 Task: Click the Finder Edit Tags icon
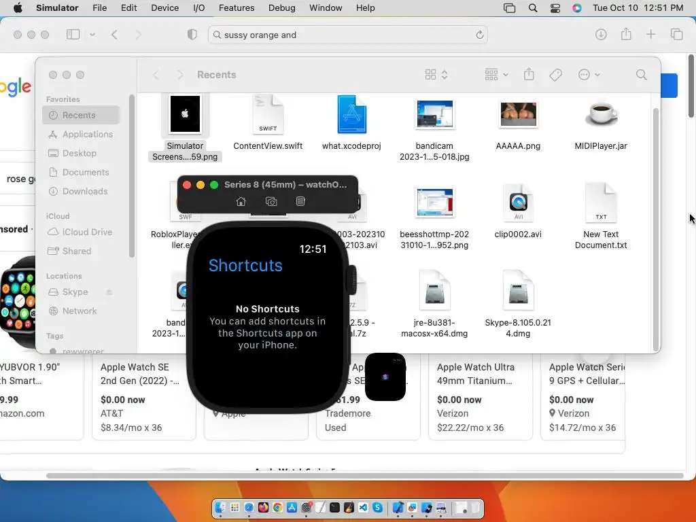click(555, 75)
